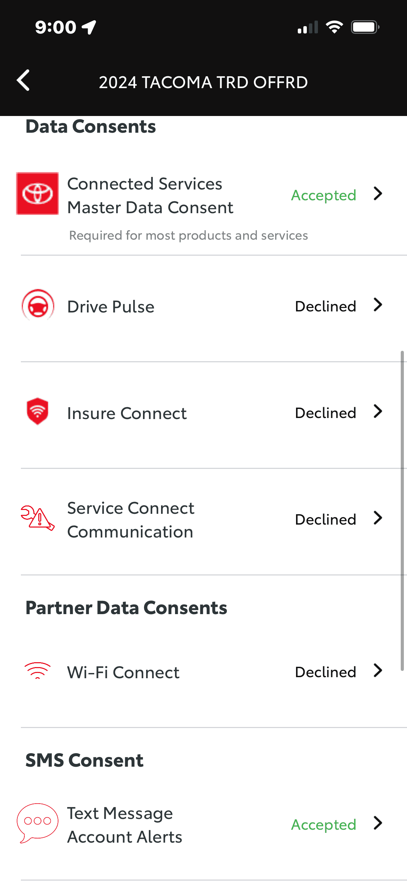Expand Insure Connect consent with chevron

378,411
